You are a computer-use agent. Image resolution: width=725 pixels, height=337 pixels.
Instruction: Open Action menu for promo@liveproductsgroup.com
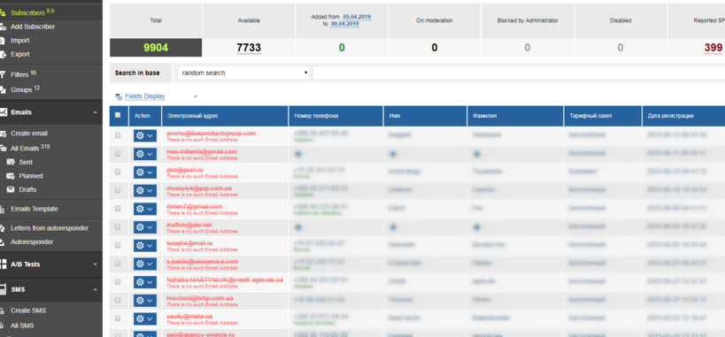(145, 135)
